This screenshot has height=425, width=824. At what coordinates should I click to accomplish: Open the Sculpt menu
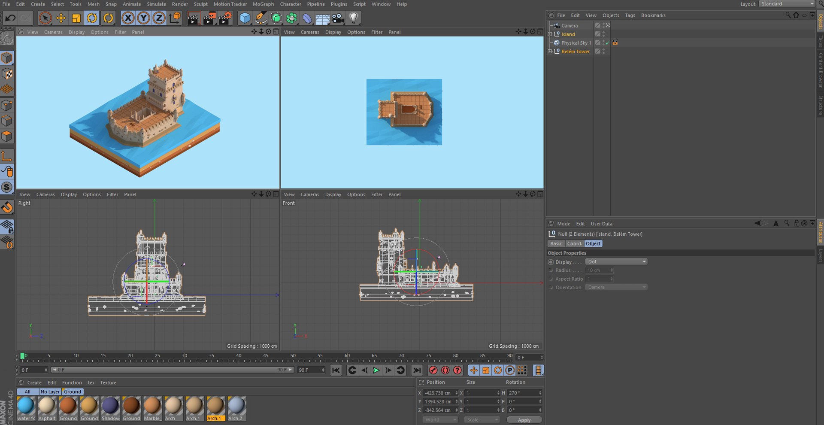200,4
